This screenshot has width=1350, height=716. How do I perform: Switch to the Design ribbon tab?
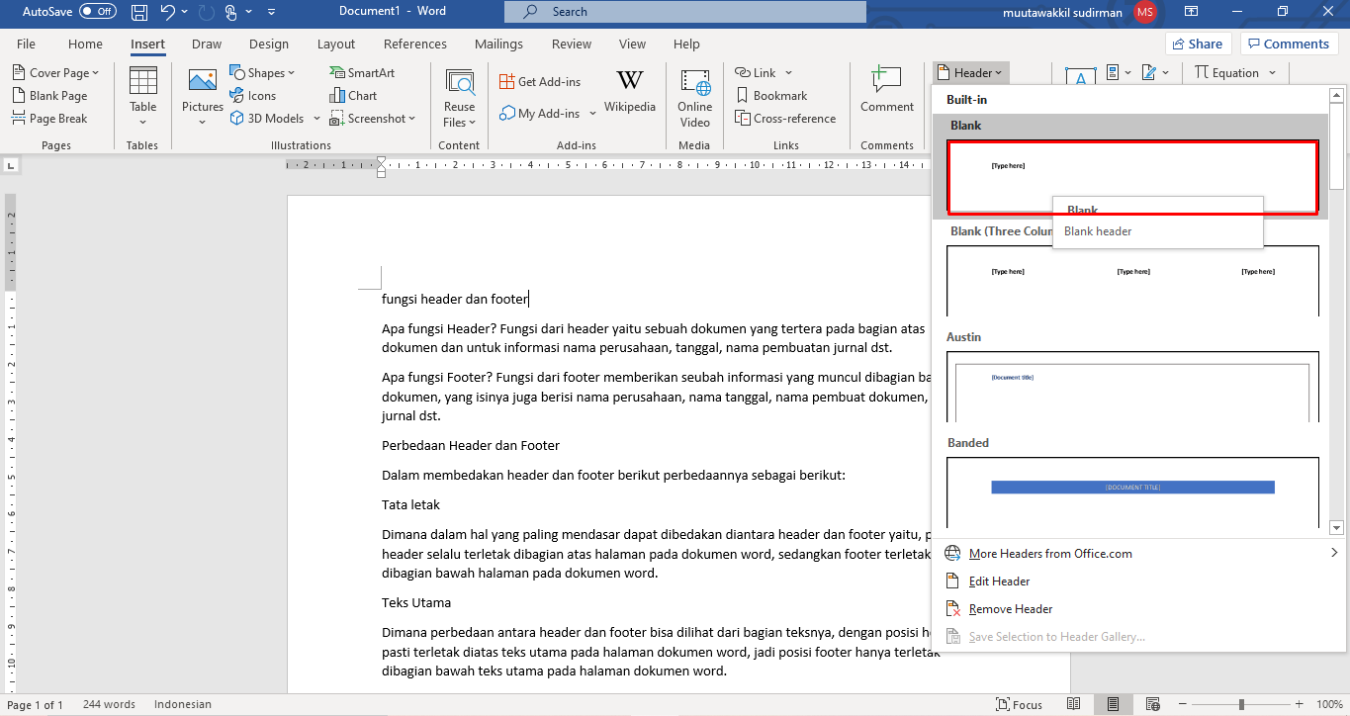(268, 44)
